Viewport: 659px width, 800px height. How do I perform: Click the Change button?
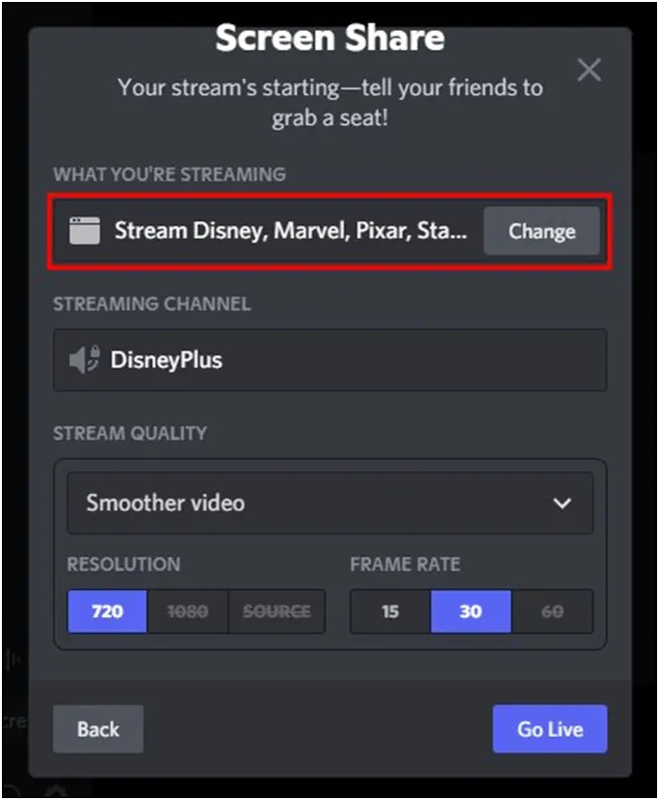point(541,231)
